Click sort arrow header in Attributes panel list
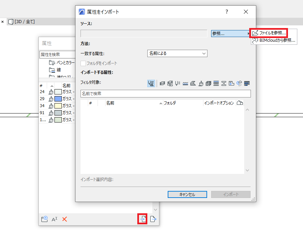 point(51,86)
